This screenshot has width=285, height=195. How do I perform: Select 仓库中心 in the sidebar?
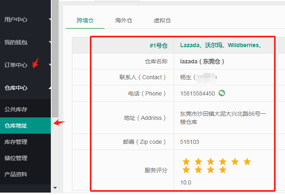tap(16, 88)
